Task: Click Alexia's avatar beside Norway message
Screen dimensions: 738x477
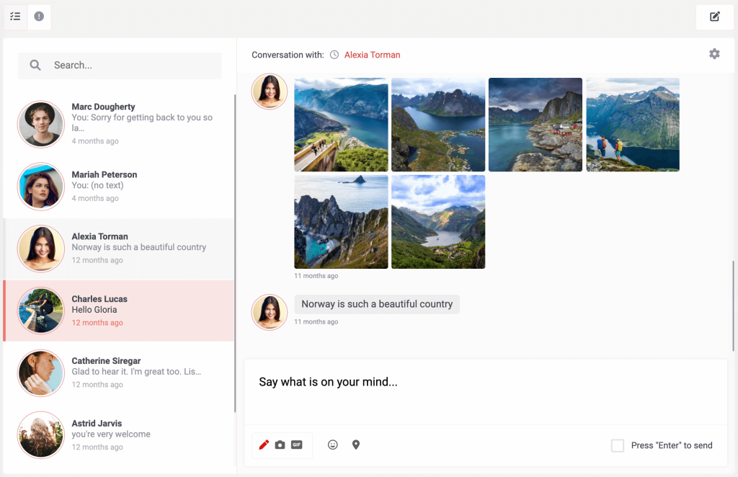Action: (270, 312)
